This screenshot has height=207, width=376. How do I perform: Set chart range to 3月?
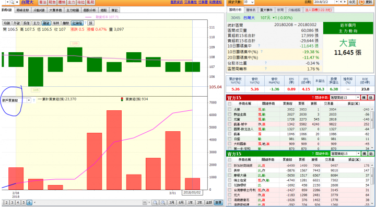(172, 202)
